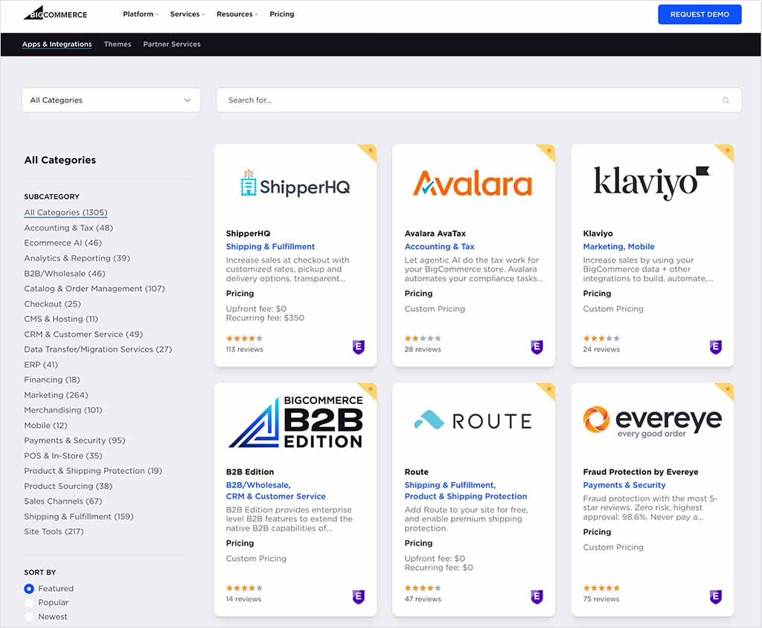Click the Route logo image
This screenshot has width=762, height=628.
473,421
